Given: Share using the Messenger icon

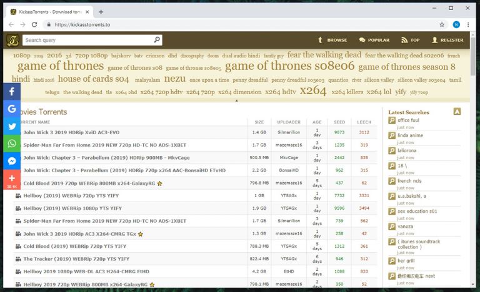Looking at the screenshot, I should [12, 161].
